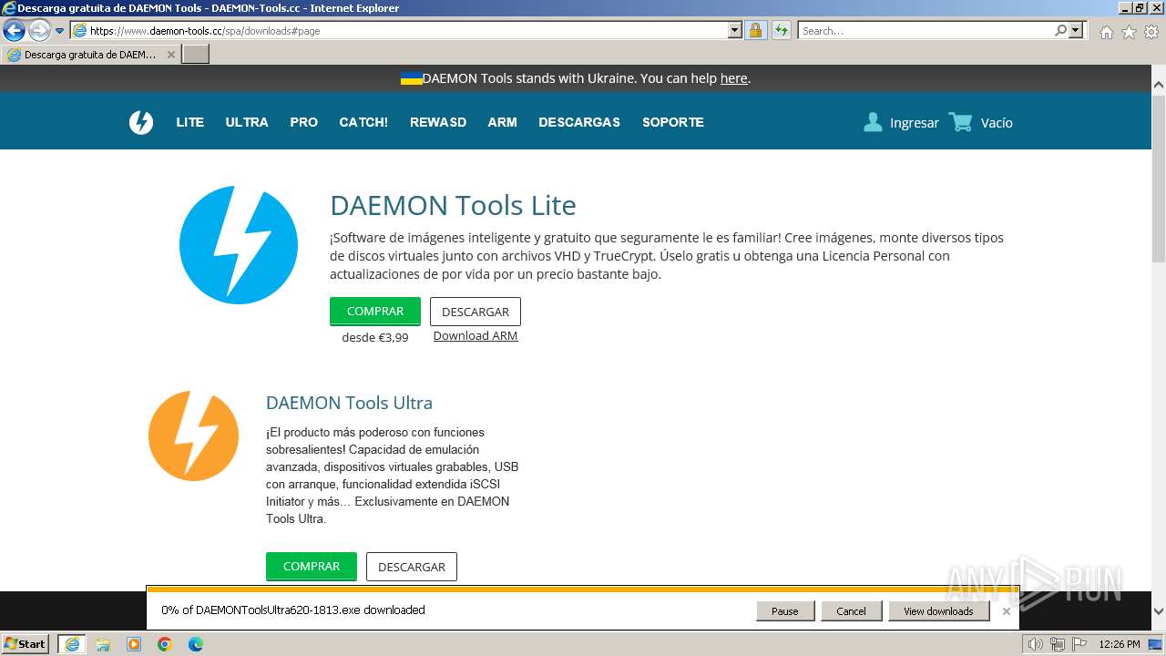Go back with the browser back arrow
This screenshot has width=1166, height=656.
click(x=14, y=30)
